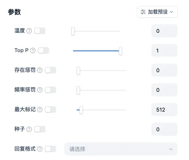Screen dimensions: 189x160
Task: Enable the 最大标记 toggle
Action: click(50, 110)
